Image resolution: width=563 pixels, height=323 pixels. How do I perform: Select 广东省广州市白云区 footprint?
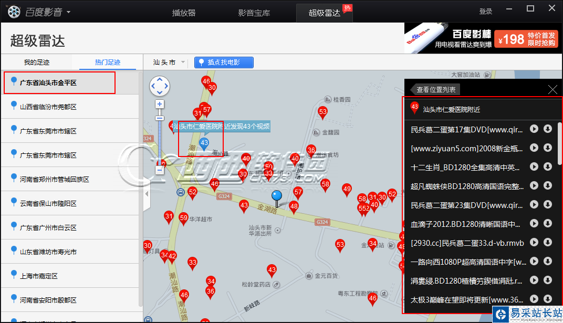70,227
